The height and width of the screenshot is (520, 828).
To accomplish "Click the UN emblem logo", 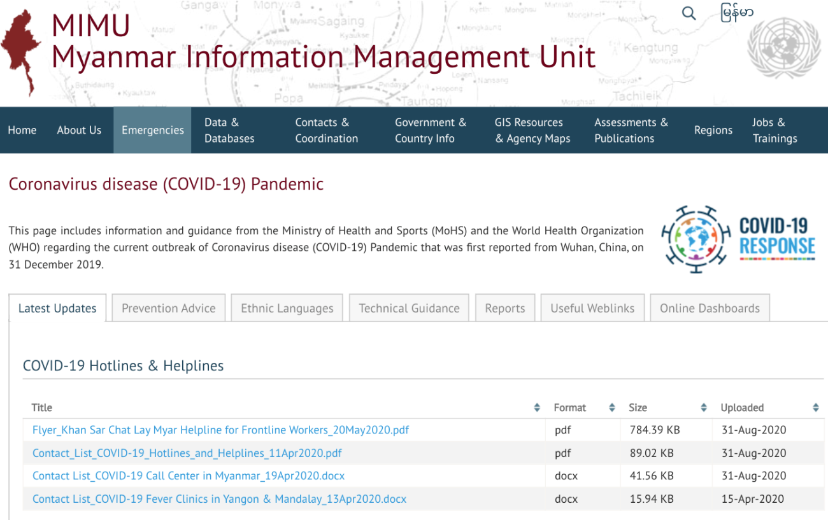I will [x=784, y=49].
